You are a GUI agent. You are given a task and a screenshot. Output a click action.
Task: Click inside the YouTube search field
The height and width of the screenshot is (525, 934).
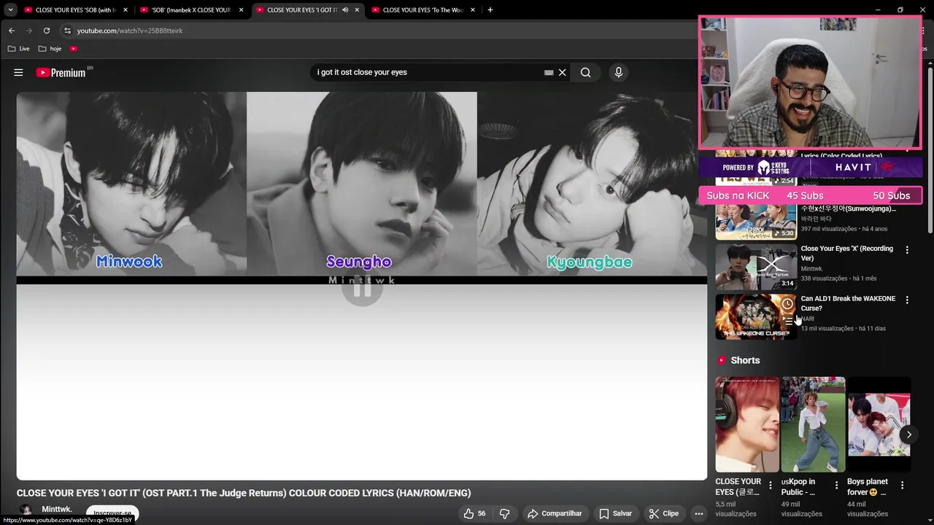tap(427, 72)
